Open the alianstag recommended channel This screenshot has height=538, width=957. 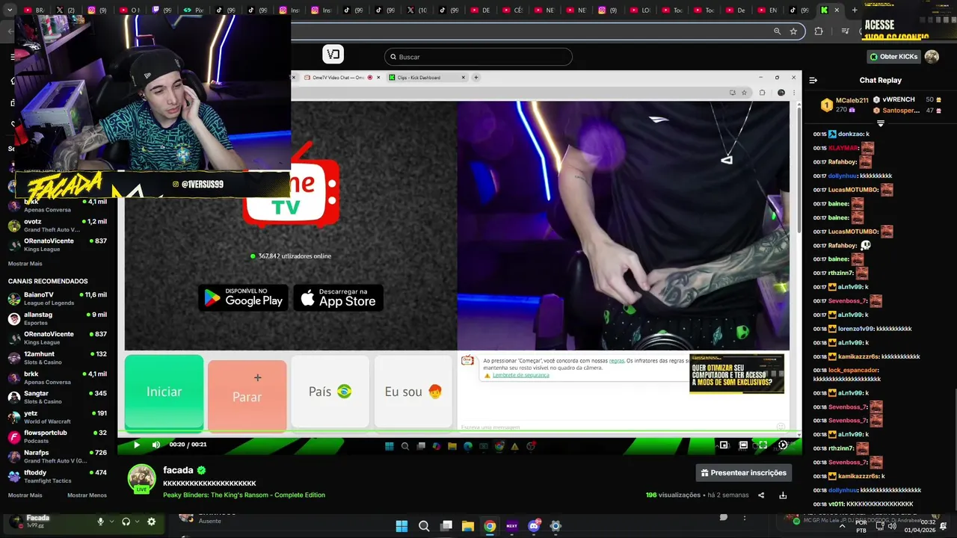pos(58,318)
